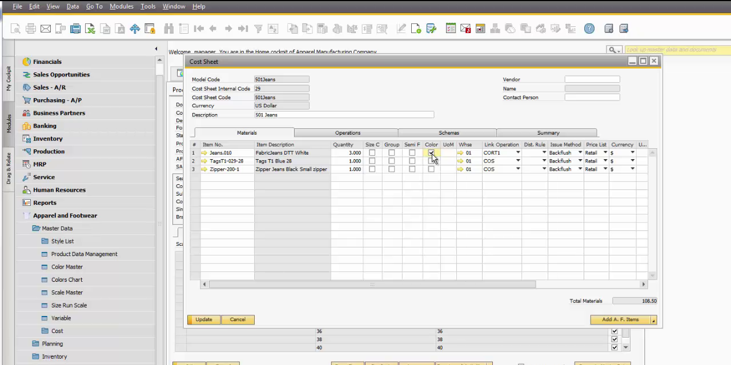Click the Print toolbar icon
731x365 pixels.
pos(31,29)
